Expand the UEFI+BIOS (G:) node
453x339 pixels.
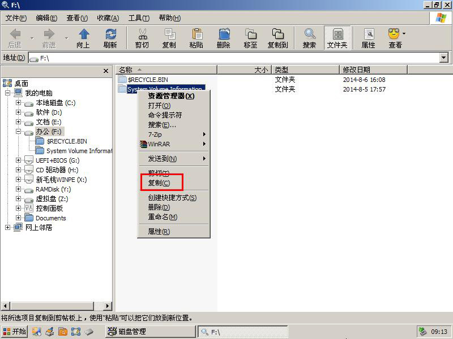click(19, 160)
